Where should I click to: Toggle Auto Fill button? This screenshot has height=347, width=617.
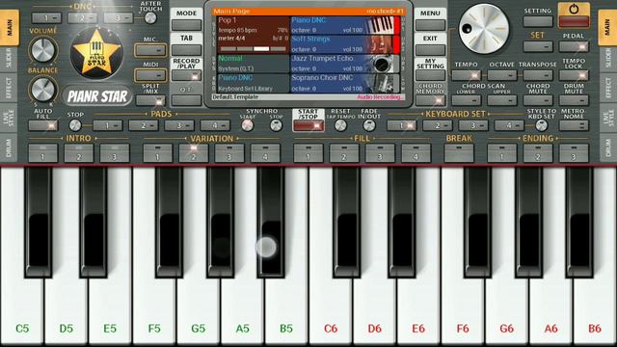[42, 126]
